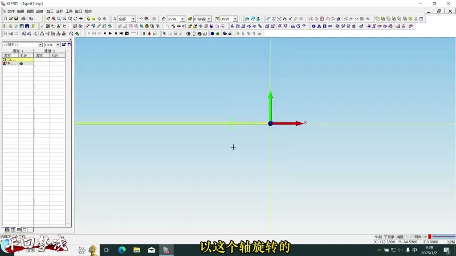Click the New file icon in toolbar
The image size is (456, 256).
5,19
